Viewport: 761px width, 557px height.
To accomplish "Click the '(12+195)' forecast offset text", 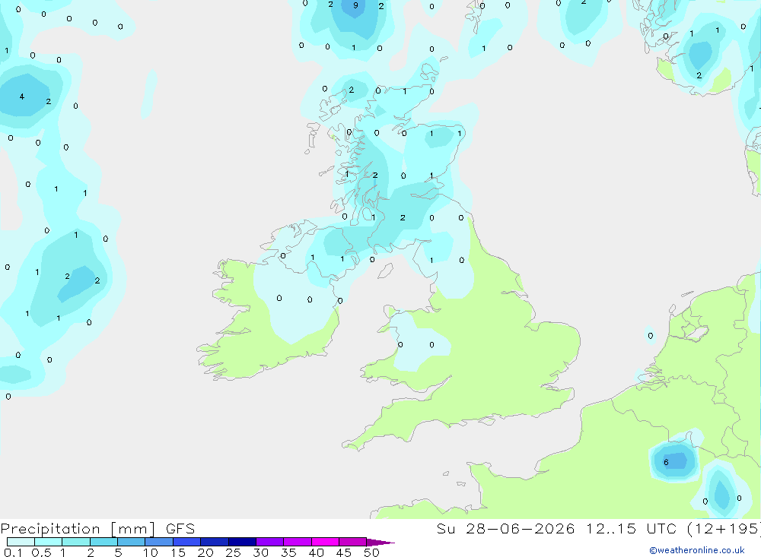I will [724, 529].
